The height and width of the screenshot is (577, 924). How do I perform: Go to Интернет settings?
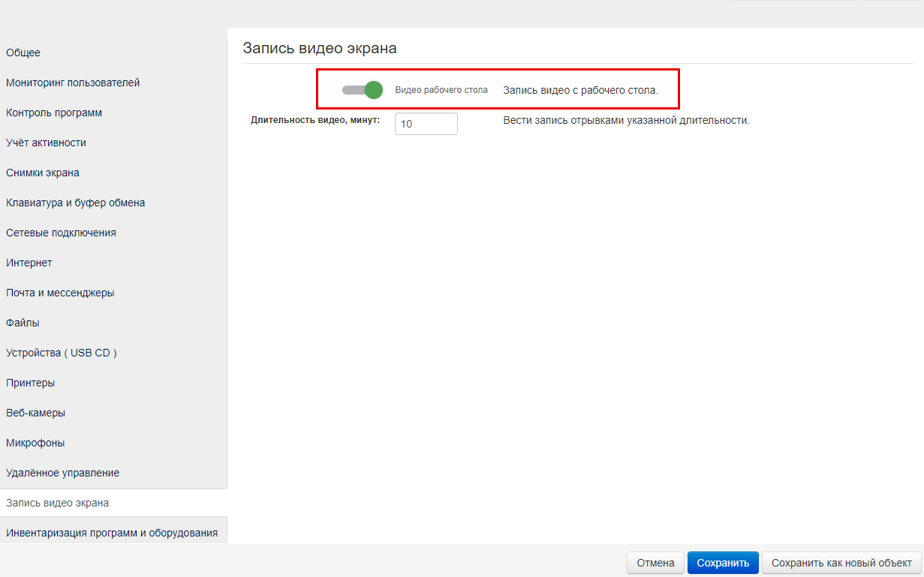[x=29, y=263]
